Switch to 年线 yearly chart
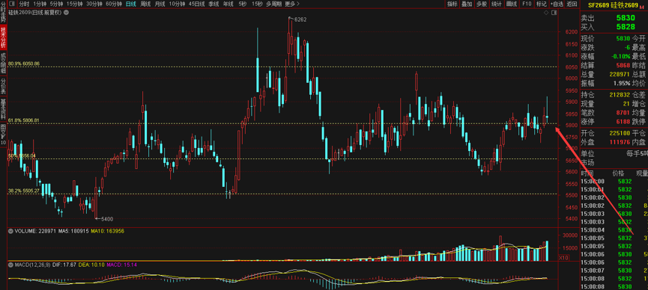 (228, 4)
